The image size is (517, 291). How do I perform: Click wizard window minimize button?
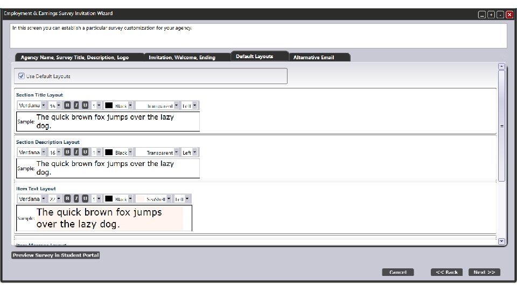[x=481, y=15]
